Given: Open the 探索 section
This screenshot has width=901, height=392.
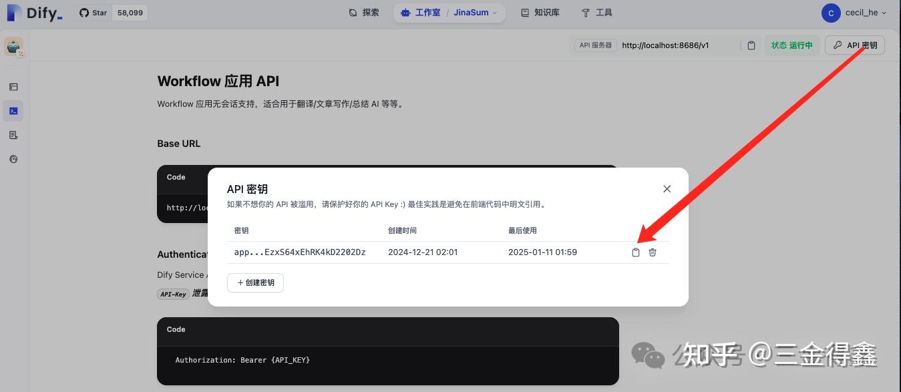Looking at the screenshot, I should click(363, 12).
